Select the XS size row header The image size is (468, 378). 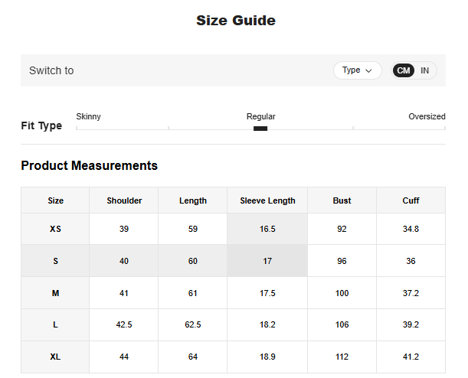pyautogui.click(x=55, y=229)
